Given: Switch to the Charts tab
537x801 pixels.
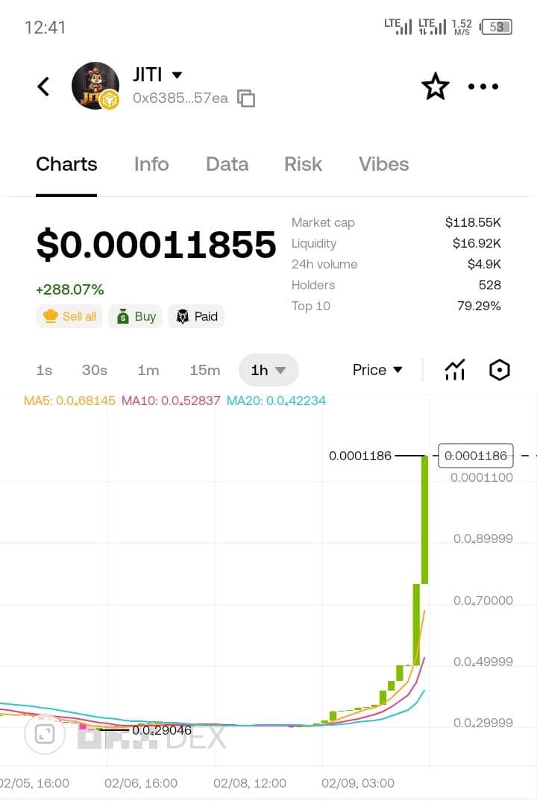Looking at the screenshot, I should (x=66, y=164).
